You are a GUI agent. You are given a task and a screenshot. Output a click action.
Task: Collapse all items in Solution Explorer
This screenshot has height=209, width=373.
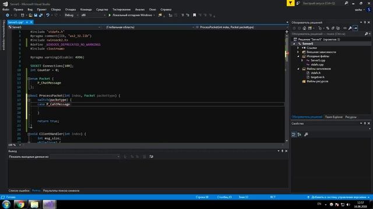[x=333, y=28]
